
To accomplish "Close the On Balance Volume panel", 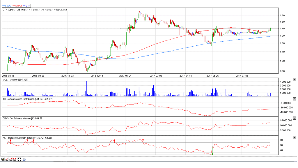I will 295,118.
